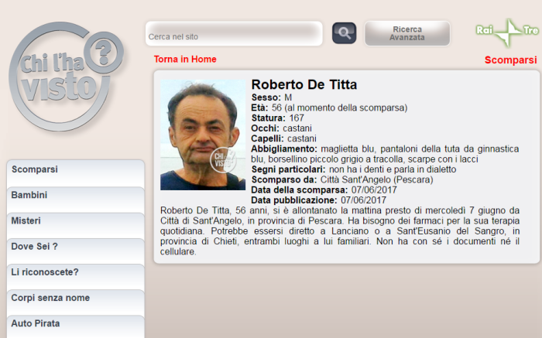Open the Auto Pirata section
Image resolution: width=542 pixels, height=338 pixels.
coord(75,326)
